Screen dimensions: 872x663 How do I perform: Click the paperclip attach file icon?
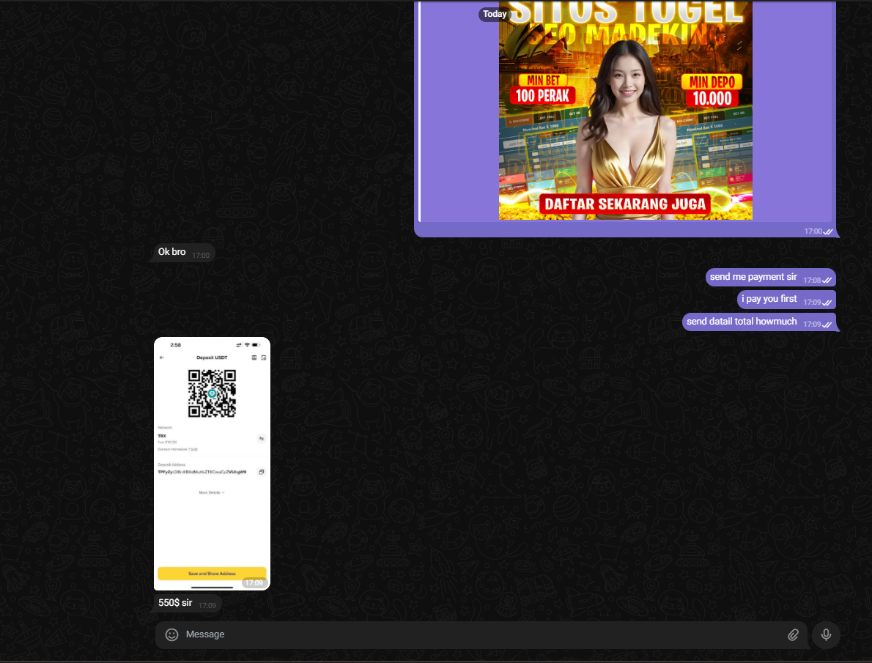(x=793, y=634)
